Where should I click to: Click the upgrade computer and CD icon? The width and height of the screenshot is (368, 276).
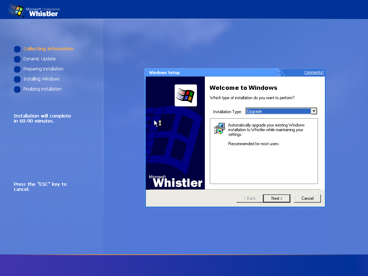(219, 128)
